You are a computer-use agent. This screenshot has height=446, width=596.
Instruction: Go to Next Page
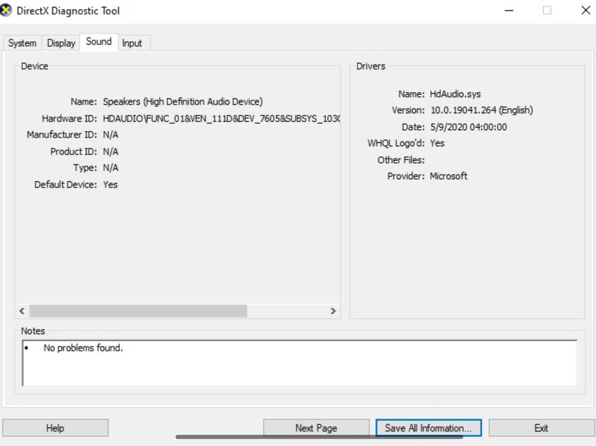[x=317, y=428]
